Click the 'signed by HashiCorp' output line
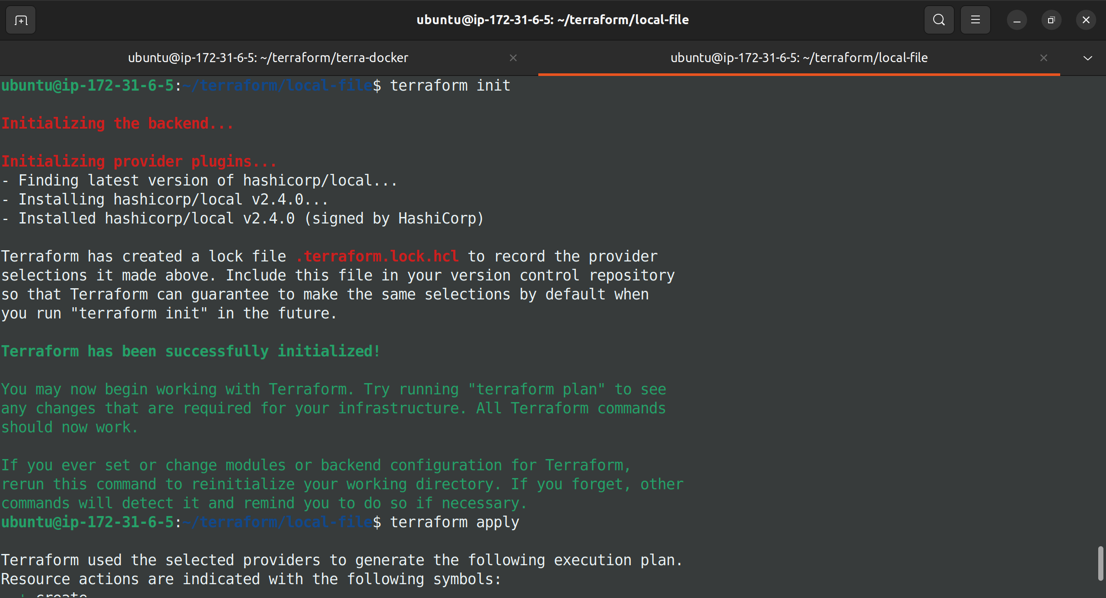Viewport: 1106px width, 598px height. 242,219
